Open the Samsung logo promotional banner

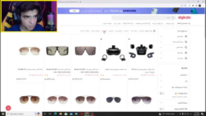130,11
